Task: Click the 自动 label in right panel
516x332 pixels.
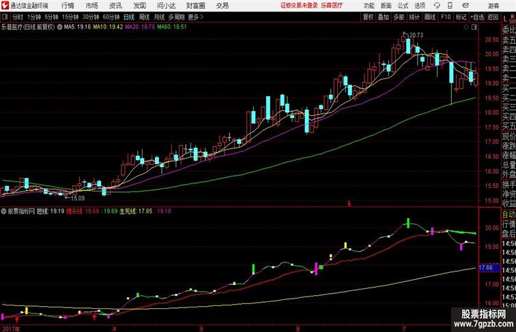Action: pyautogui.click(x=508, y=215)
